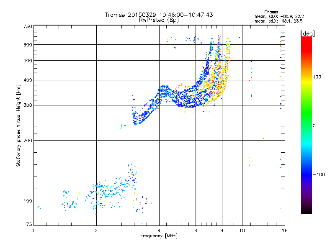Click the x-axis '2' tick label
This screenshot has width=335, height=251.
pyautogui.click(x=96, y=231)
